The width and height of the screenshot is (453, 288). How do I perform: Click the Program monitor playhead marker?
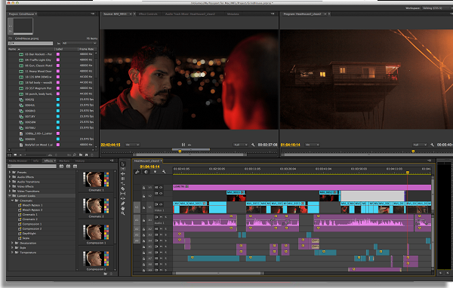point(413,152)
